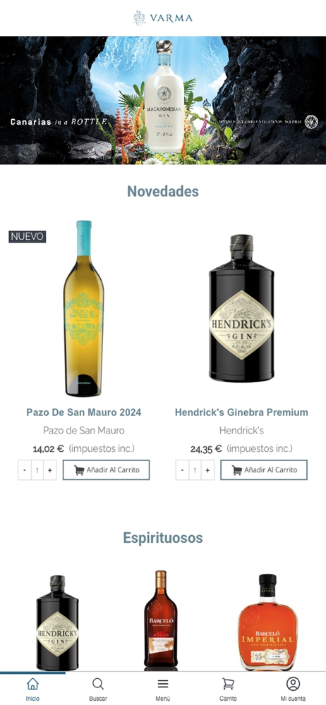Open the Barceló Añejo rum bottle image
This screenshot has height=705, width=326.
[161, 620]
